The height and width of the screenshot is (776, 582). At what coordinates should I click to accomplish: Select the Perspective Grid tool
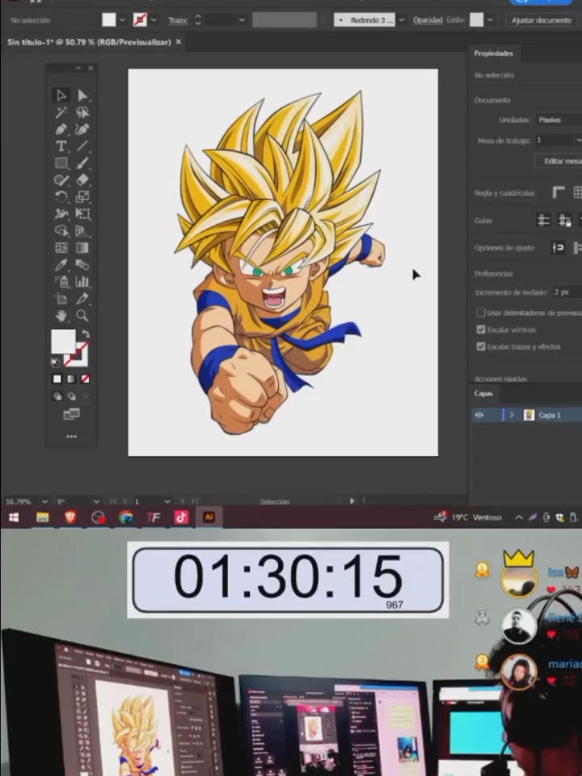[82, 230]
